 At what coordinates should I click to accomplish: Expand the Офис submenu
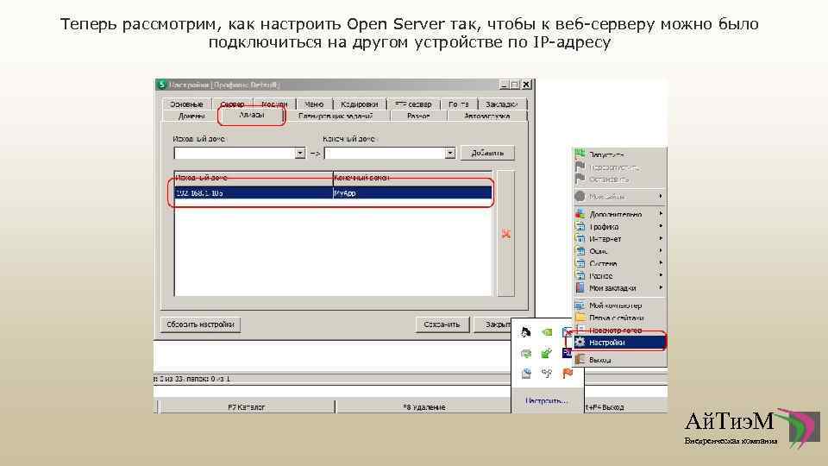[619, 251]
